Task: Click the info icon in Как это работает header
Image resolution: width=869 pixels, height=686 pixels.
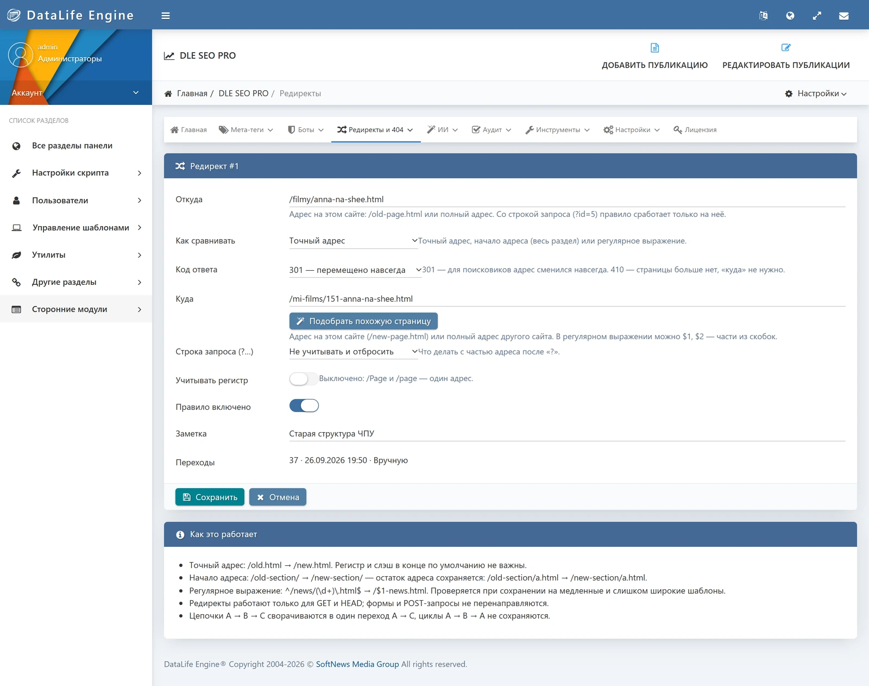Action: coord(180,535)
